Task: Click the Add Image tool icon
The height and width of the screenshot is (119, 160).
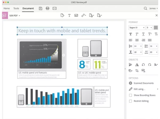Action: [x=76, y=15]
